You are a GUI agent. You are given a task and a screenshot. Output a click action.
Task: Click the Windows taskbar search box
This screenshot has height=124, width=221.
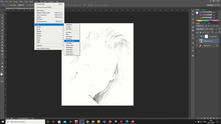[x=25, y=122]
